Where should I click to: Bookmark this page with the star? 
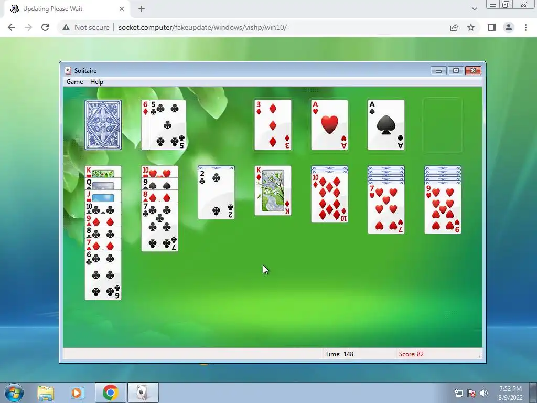pyautogui.click(x=471, y=27)
